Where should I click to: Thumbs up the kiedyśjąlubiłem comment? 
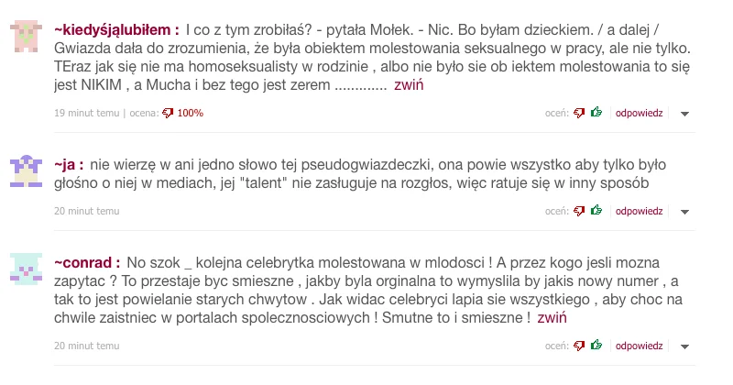point(596,112)
